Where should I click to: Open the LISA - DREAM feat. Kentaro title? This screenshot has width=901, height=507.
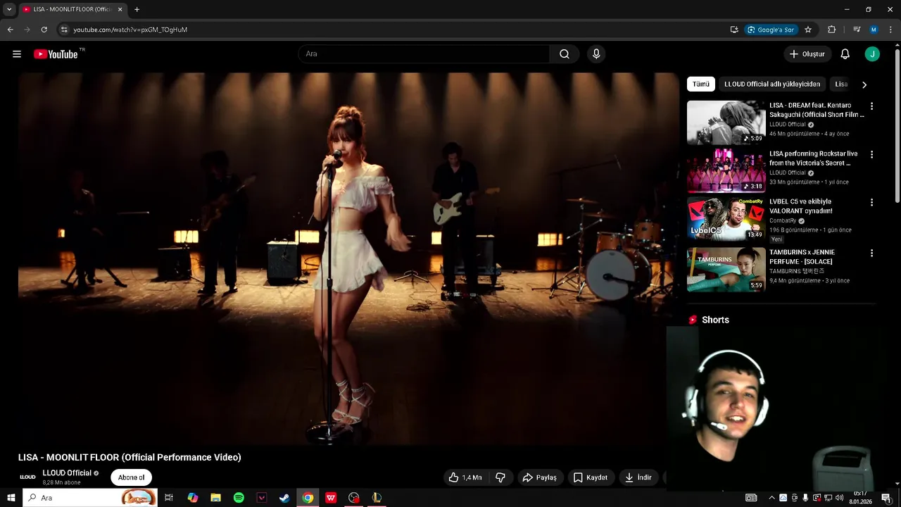tap(817, 110)
